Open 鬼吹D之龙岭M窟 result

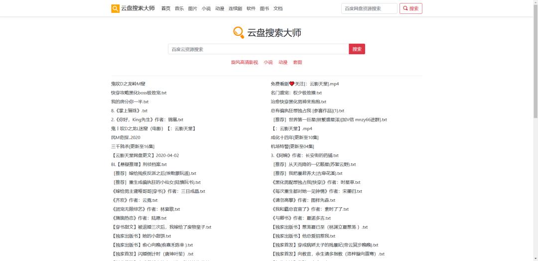click(x=129, y=84)
